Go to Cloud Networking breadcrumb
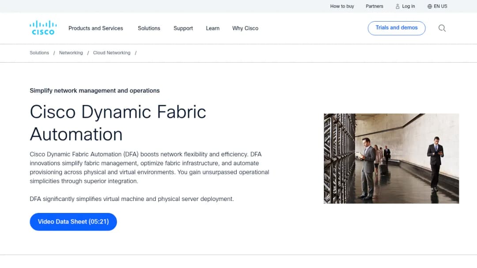The width and height of the screenshot is (477, 268). (x=112, y=53)
